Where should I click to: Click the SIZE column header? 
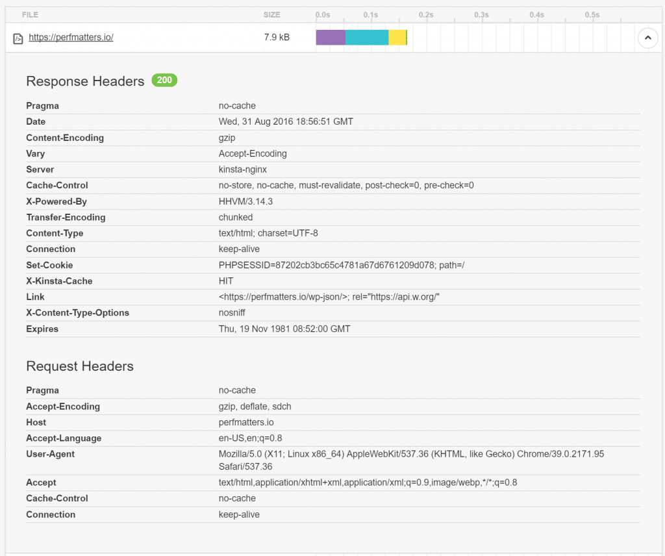click(x=272, y=14)
